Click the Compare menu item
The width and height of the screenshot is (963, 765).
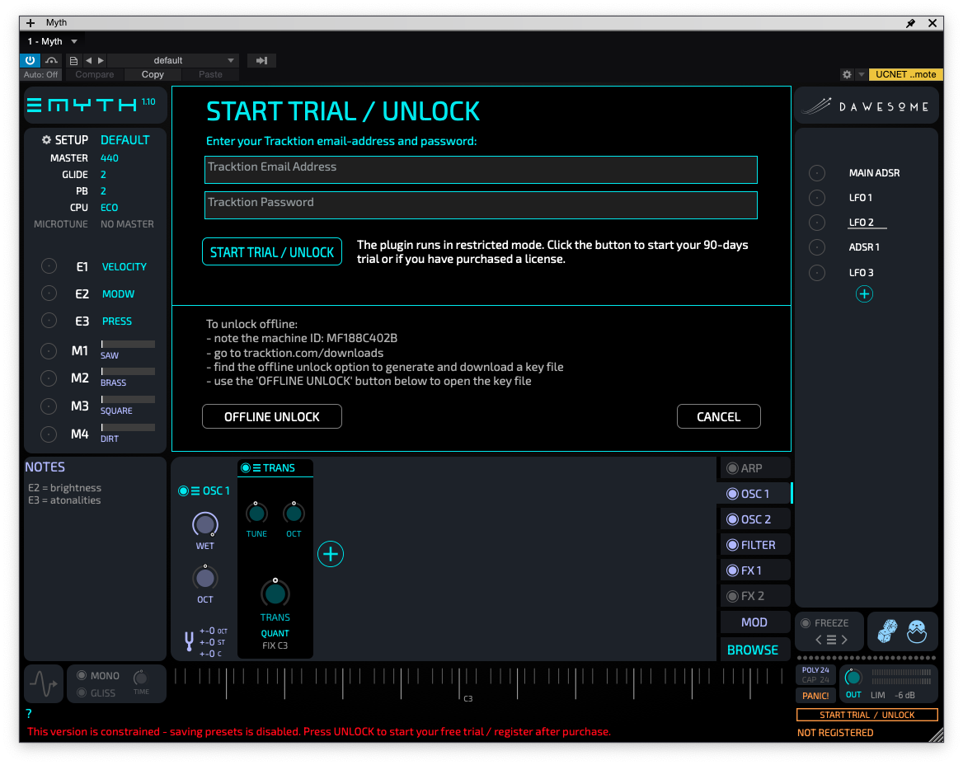coord(95,74)
